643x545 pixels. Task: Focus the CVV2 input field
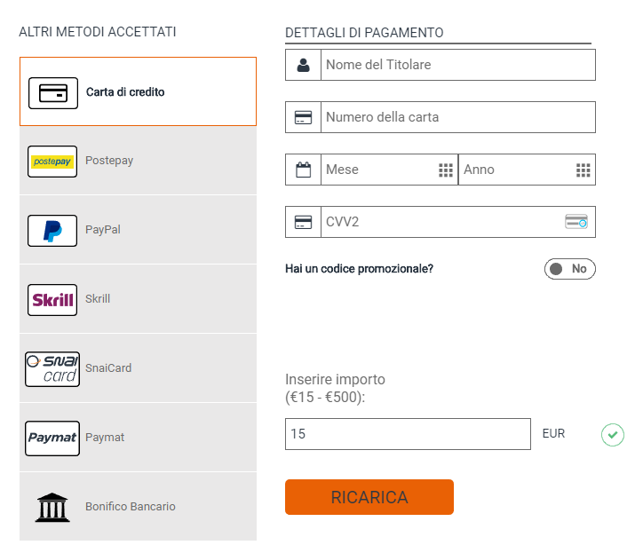458,222
